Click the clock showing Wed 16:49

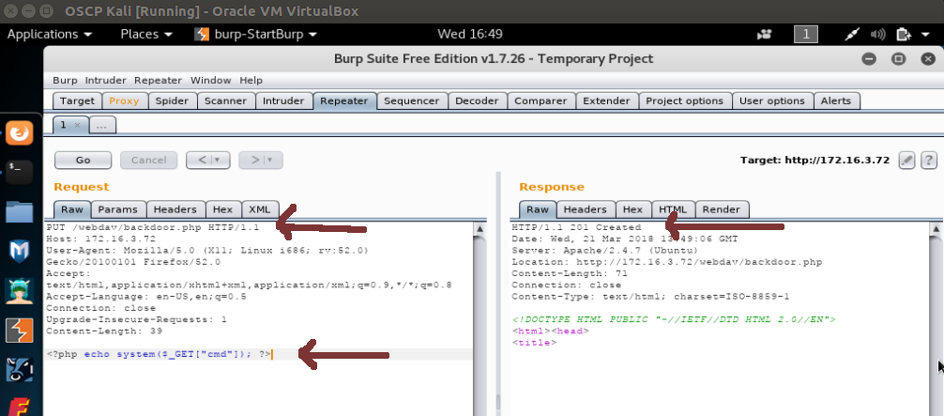(x=470, y=35)
